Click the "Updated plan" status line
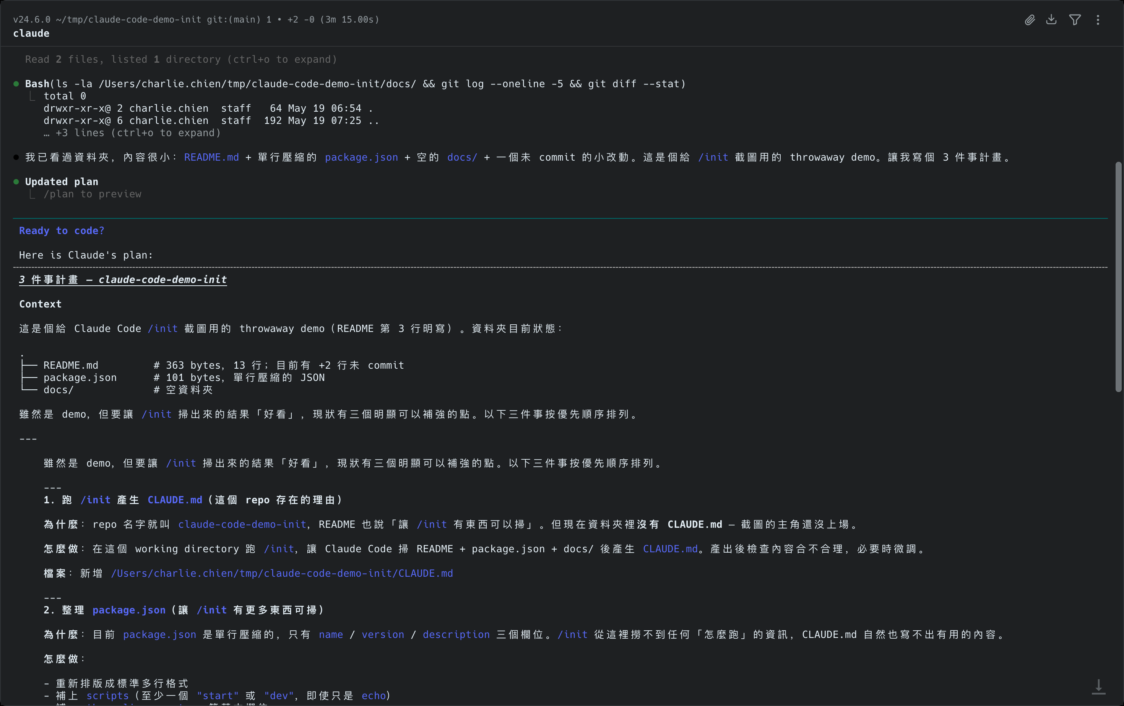1124x706 pixels. [x=62, y=182]
